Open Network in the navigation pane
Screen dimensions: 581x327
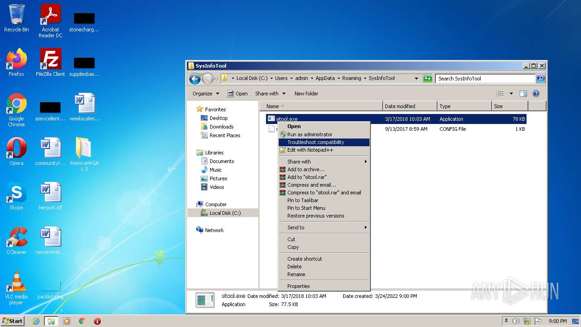pos(210,230)
